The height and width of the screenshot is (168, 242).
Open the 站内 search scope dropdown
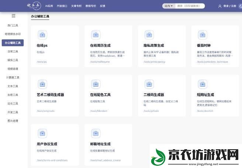pos(169,6)
